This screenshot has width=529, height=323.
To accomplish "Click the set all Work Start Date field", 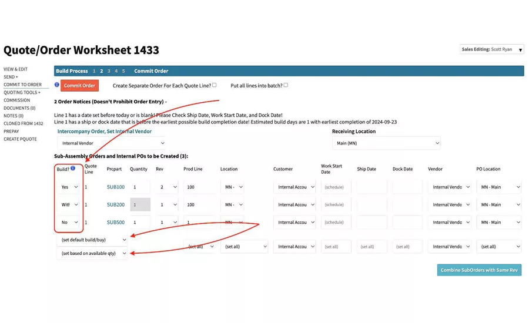I will tap(336, 247).
